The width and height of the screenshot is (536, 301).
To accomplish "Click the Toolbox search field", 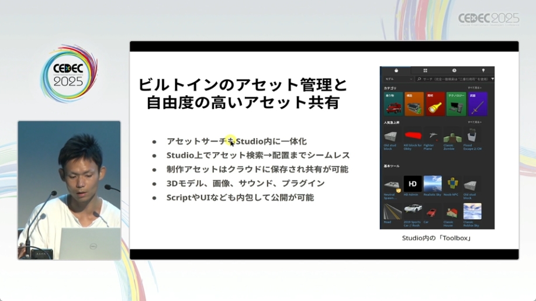I will [x=456, y=79].
